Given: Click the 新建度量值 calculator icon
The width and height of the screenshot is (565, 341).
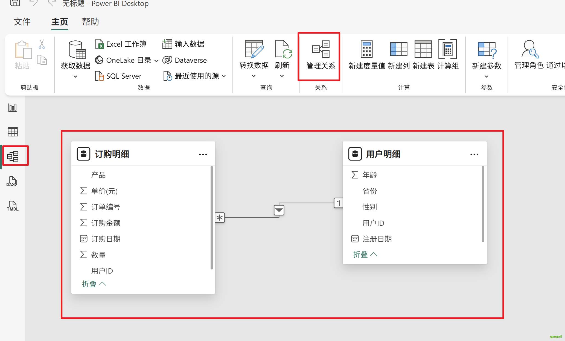Looking at the screenshot, I should point(366,50).
